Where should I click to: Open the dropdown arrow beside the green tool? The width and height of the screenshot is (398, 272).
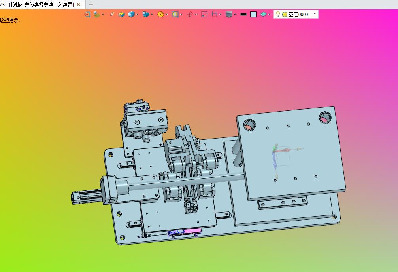pyautogui.click(x=103, y=15)
